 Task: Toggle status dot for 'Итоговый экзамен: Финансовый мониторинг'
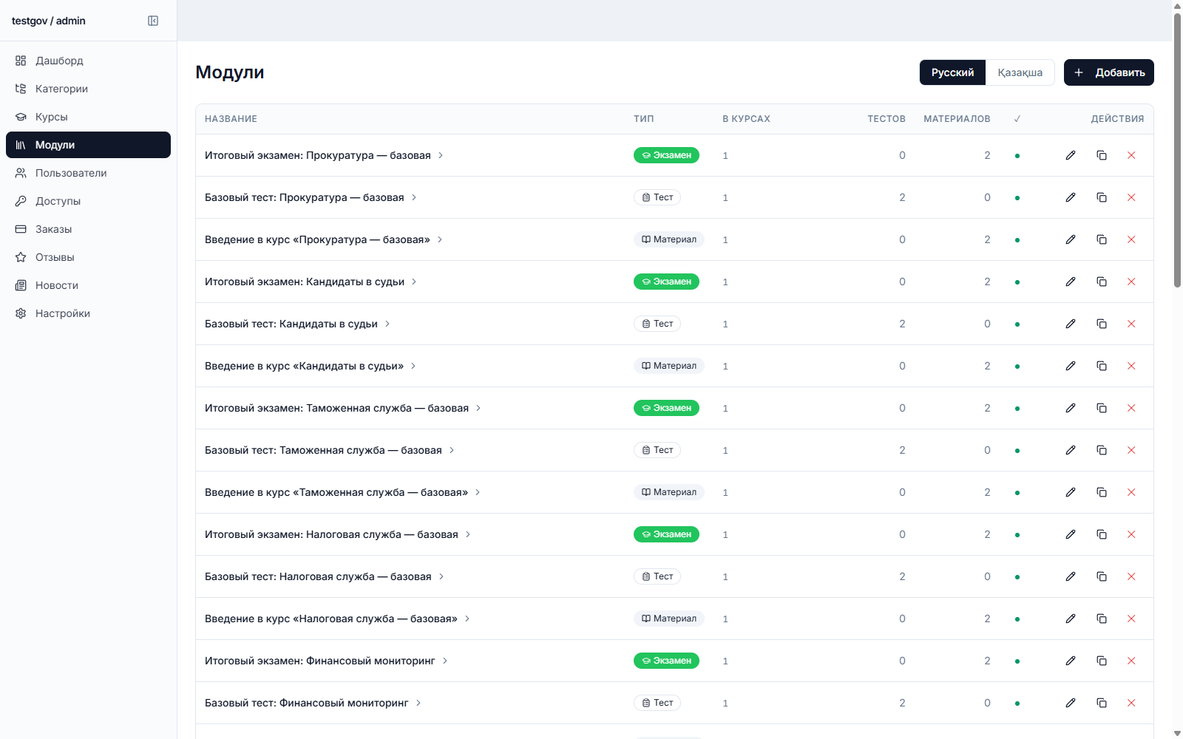[x=1017, y=661]
